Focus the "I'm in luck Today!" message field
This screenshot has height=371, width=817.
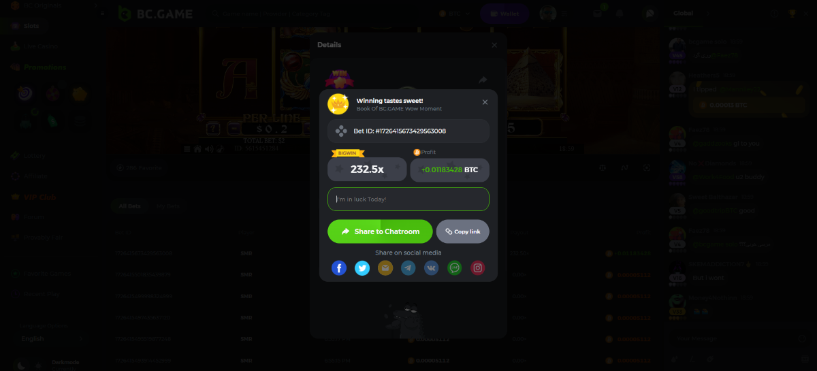coord(408,199)
